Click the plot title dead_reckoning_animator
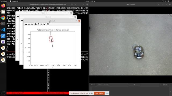Image resolution: width=172 pixels, height=96 pixels. [x=53, y=30]
